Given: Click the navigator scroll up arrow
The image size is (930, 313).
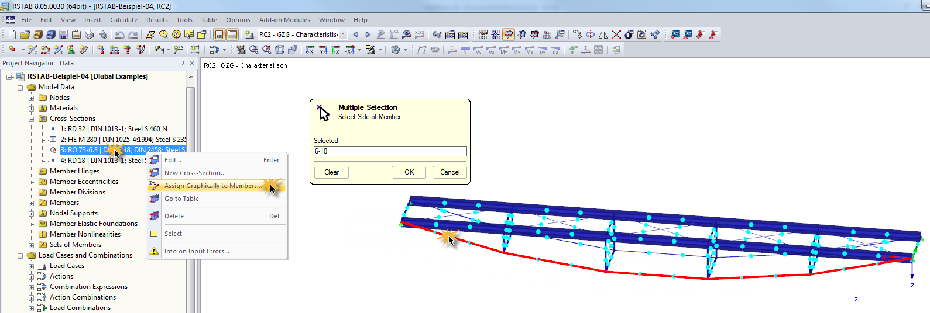Looking at the screenshot, I should pos(191,76).
